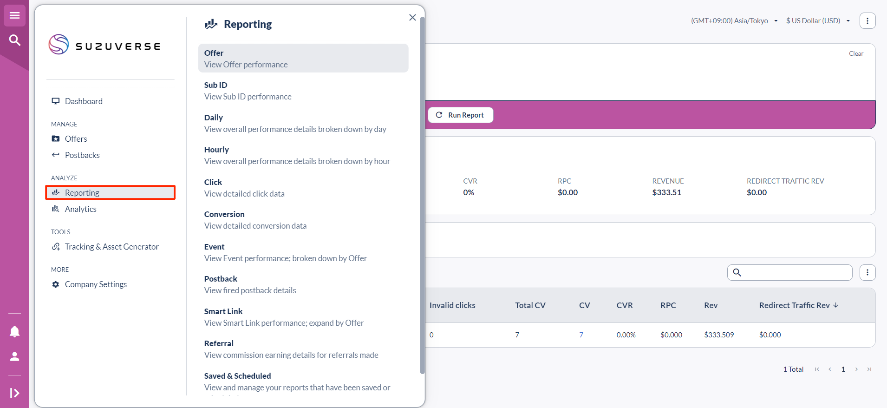Click the SUZUVERSE logo

(105, 45)
